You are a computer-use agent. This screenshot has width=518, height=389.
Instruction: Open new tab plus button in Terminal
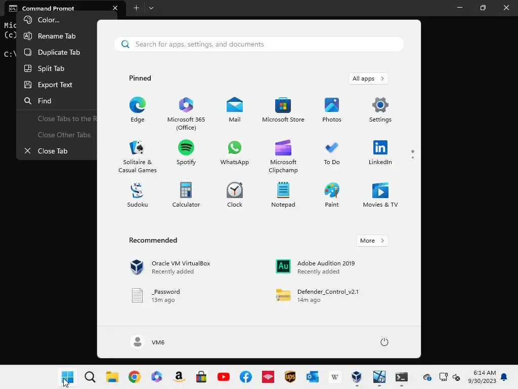136,8
